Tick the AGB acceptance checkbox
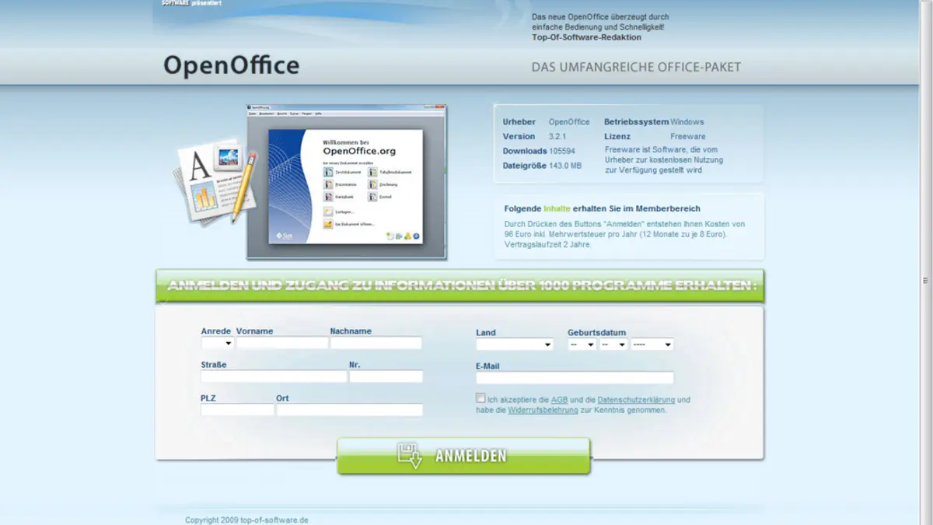 tap(480, 398)
